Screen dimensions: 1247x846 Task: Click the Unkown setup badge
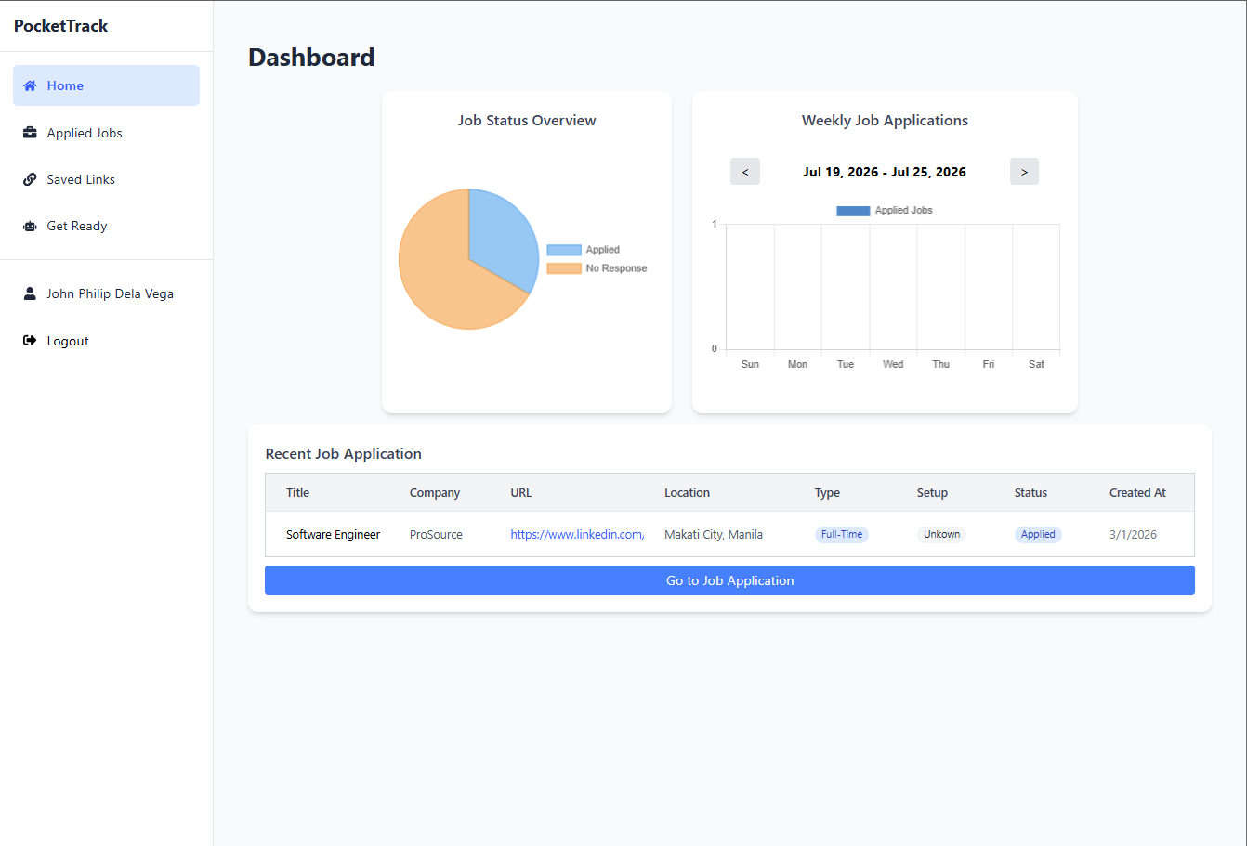tap(941, 534)
